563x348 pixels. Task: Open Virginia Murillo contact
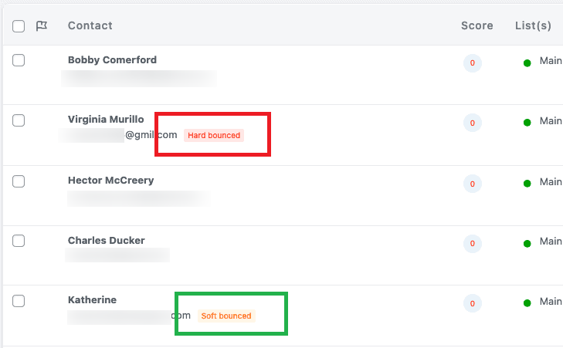106,120
